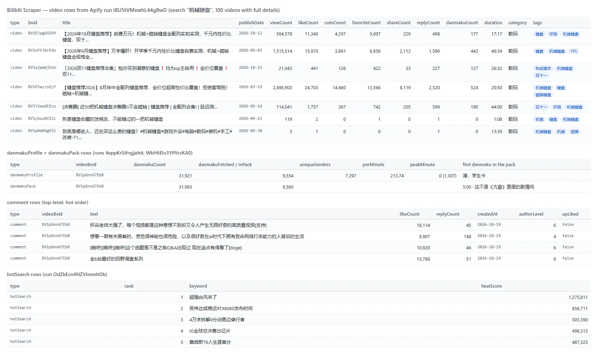Viewport: 598px width, 354px height.
Task: Click the comment like count 10,920
Action: [423, 248]
